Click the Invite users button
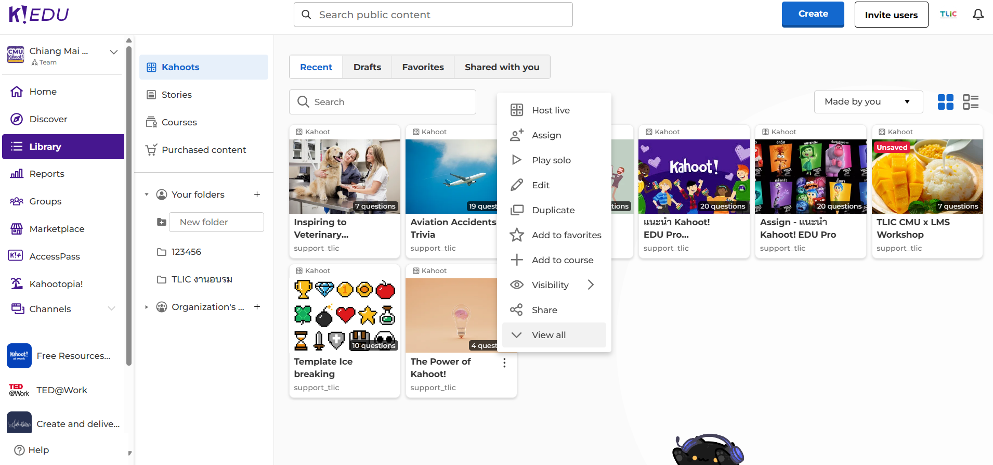993x465 pixels. (x=891, y=15)
